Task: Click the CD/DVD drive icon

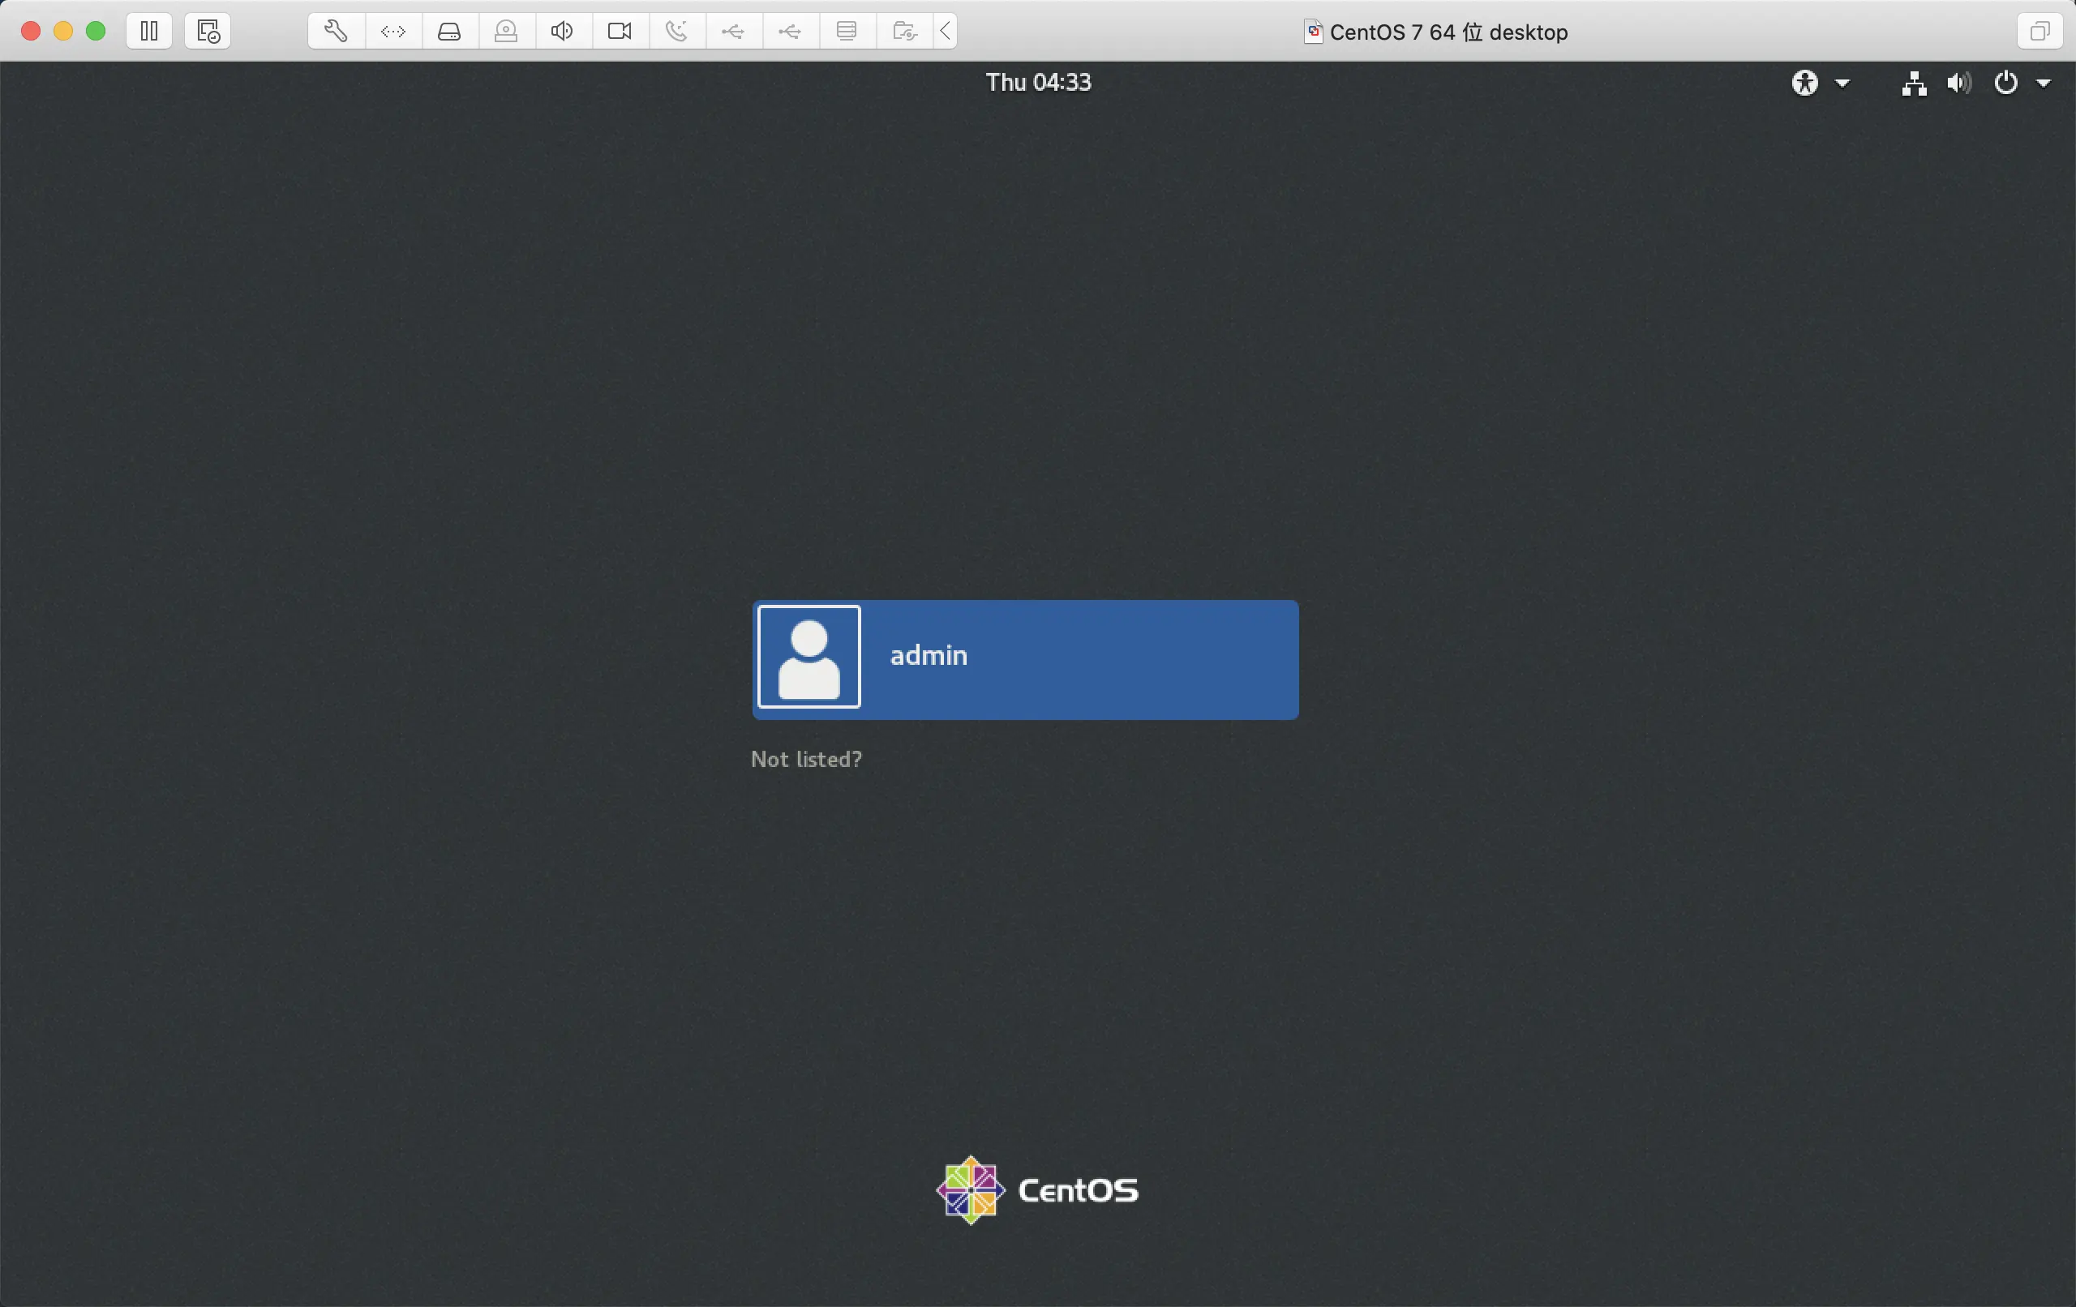Action: (x=506, y=32)
